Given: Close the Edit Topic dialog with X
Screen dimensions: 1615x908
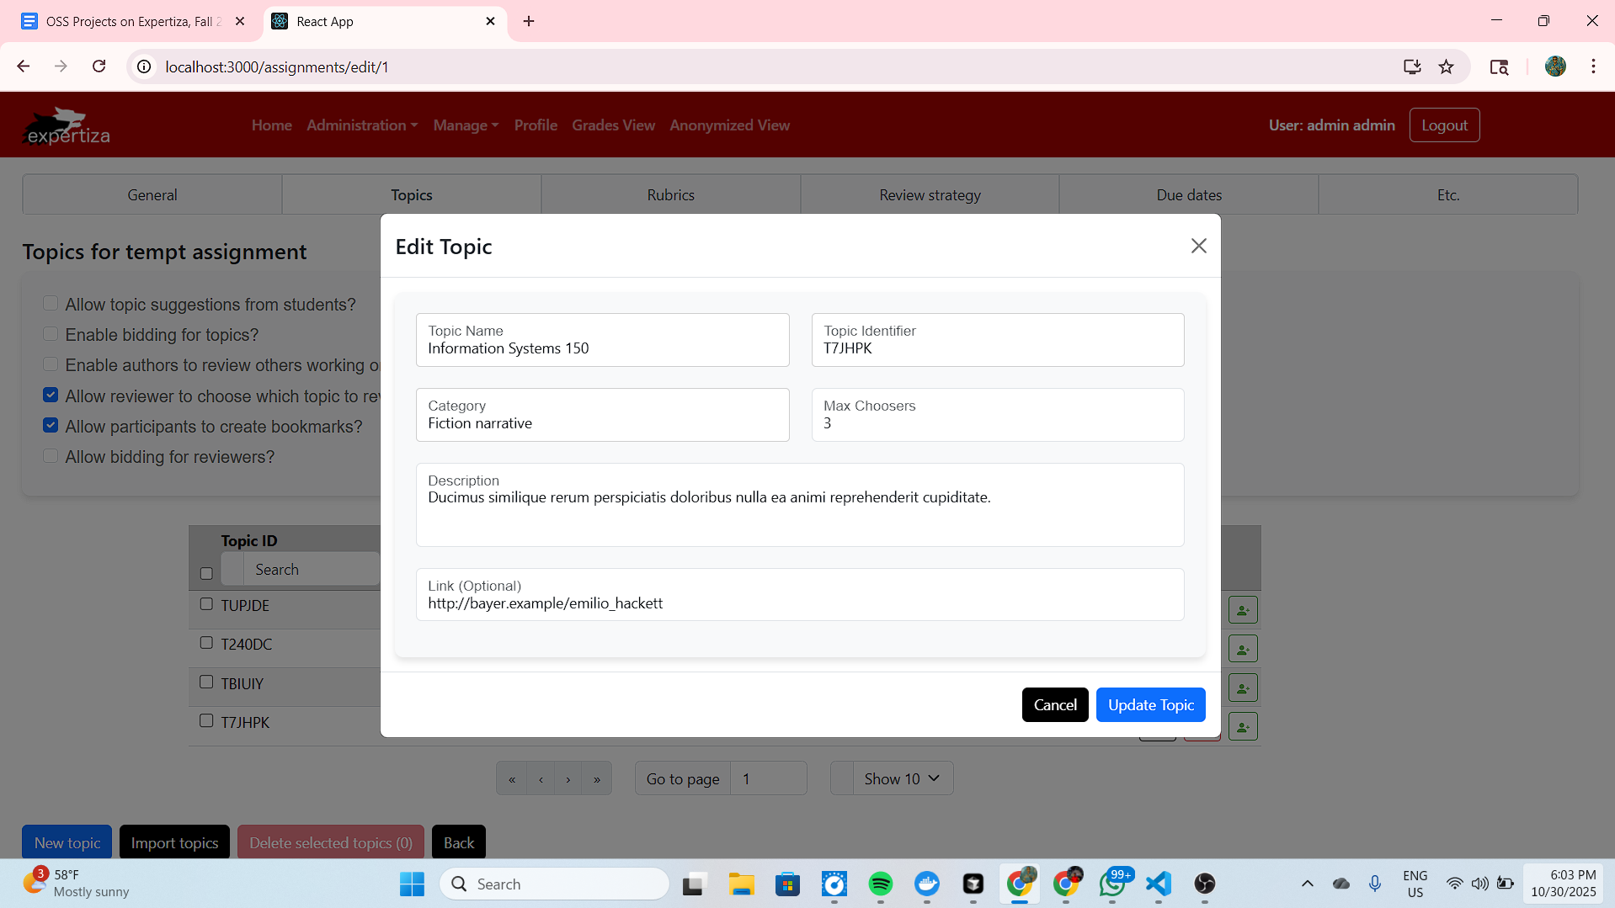Looking at the screenshot, I should click(1198, 246).
